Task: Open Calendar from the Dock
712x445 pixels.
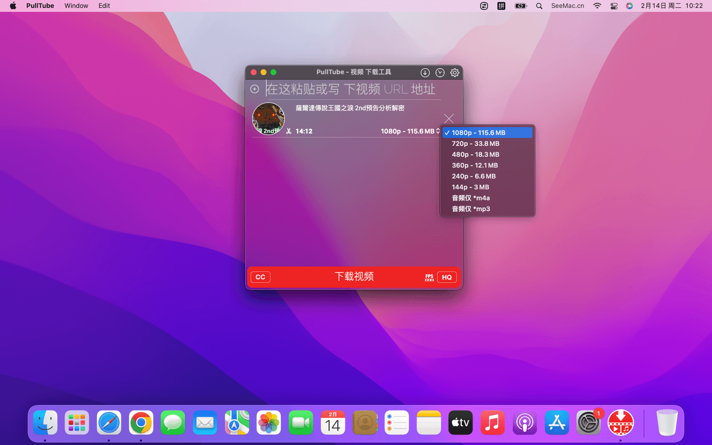Action: 333,423
